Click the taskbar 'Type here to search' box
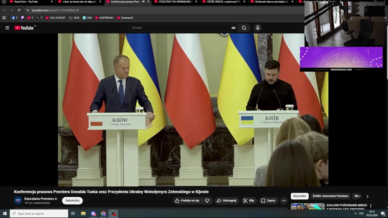Screen dimensions: 388x218 pos(39,213)
